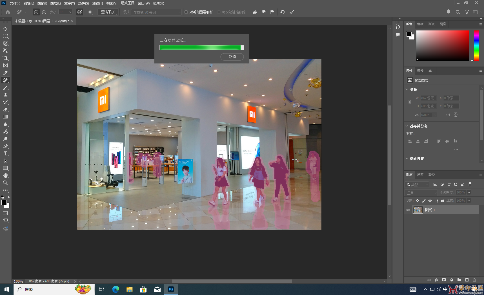
Task: Switch to the Adjustments tab
Action: (x=420, y=71)
